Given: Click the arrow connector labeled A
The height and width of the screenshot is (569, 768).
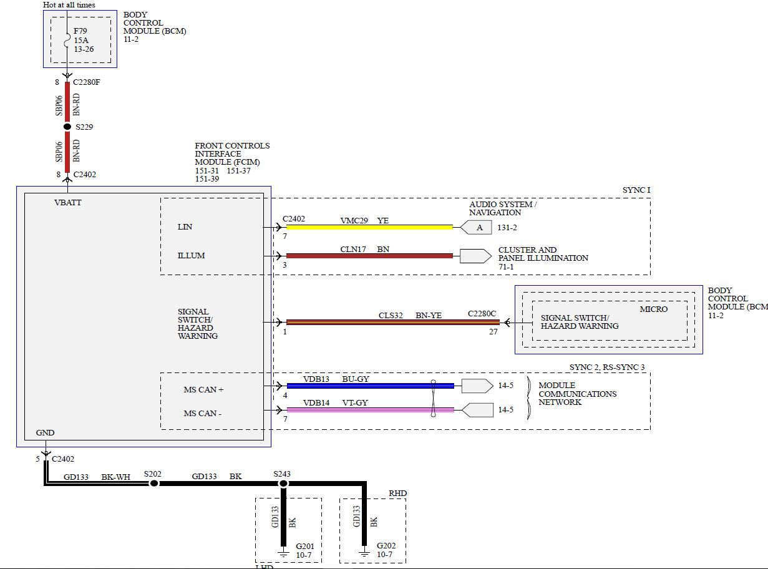Looking at the screenshot, I should point(477,227).
